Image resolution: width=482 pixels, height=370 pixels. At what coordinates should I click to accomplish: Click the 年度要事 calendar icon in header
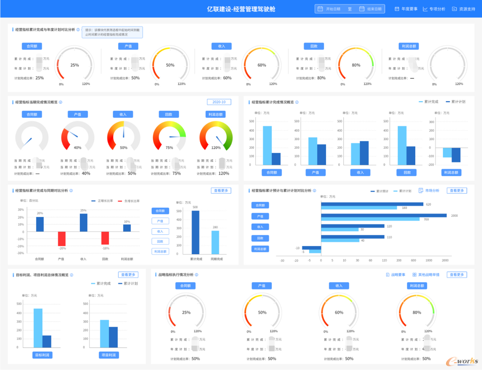(x=397, y=9)
